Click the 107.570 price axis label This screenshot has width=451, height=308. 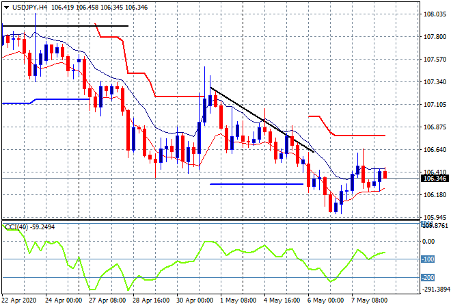pyautogui.click(x=435, y=60)
